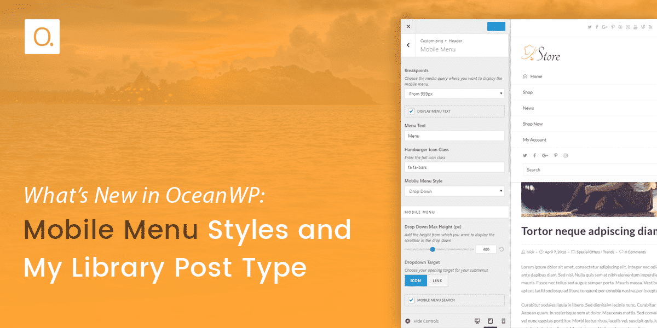The width and height of the screenshot is (657, 328).
Task: Open the 'Tortor neque adpiscing' post title
Action: pos(589,231)
